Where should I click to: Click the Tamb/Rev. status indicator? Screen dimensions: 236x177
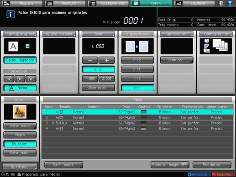(224, 174)
